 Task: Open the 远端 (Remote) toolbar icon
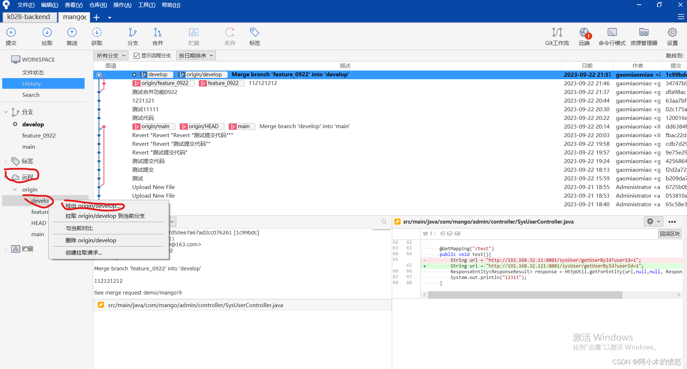584,36
